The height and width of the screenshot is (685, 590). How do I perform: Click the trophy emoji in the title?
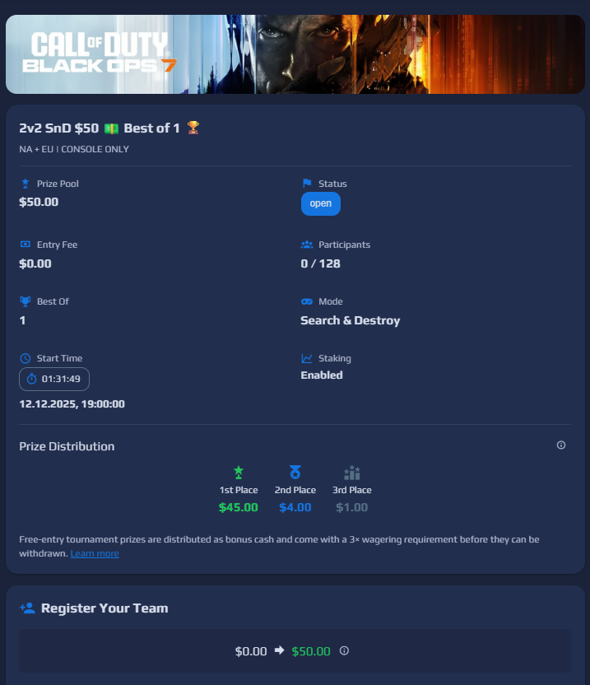coord(193,128)
